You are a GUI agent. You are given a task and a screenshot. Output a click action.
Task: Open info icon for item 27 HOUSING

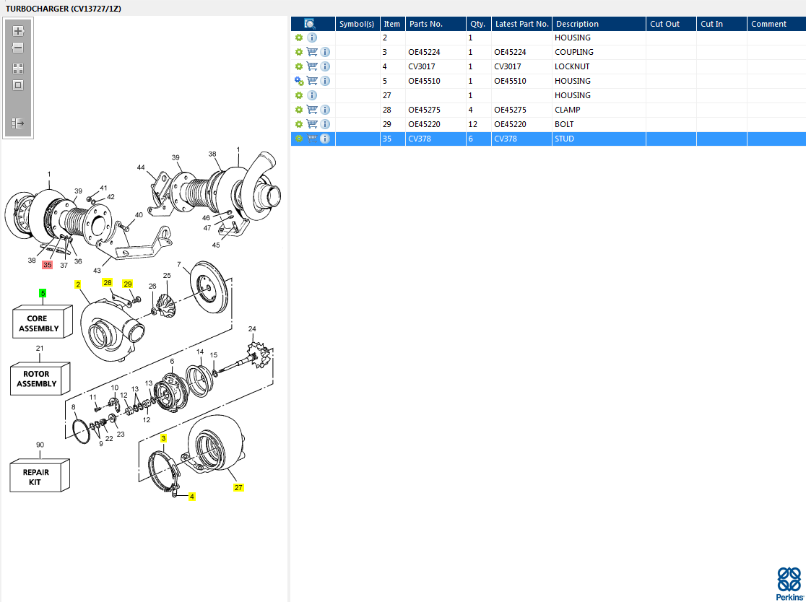click(312, 95)
